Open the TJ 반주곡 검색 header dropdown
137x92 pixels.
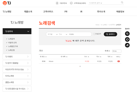95,3
